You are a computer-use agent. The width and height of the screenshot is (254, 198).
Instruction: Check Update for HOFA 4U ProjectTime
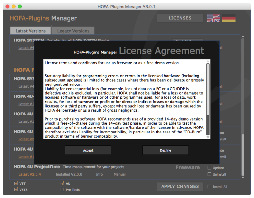[x=209, y=168]
